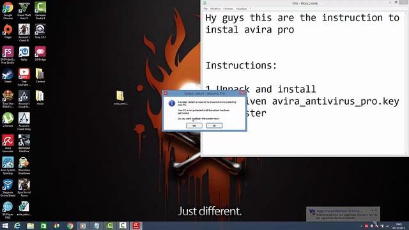Screen dimensions: 409x230
Task: Launch Steam from the desktop
Action: (x=8, y=75)
